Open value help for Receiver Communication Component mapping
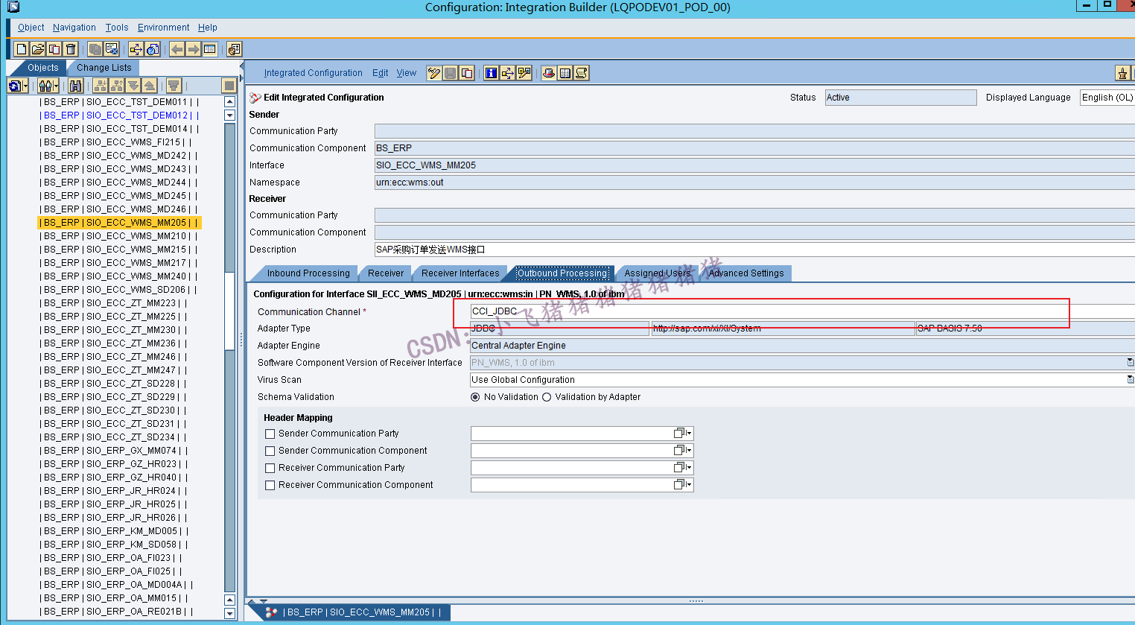 pyautogui.click(x=682, y=485)
